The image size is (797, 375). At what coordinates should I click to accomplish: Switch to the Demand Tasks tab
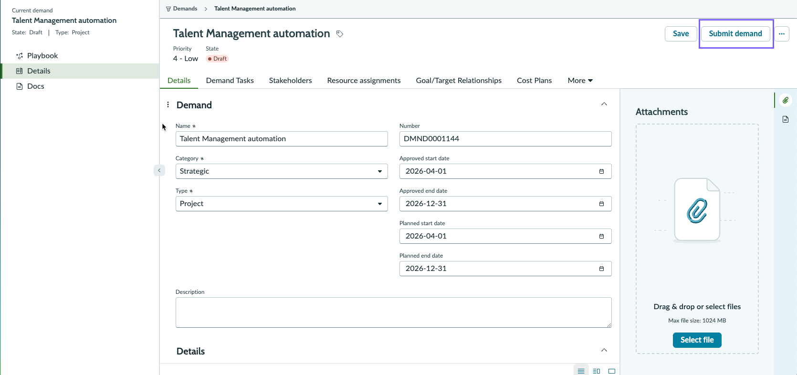coord(230,81)
